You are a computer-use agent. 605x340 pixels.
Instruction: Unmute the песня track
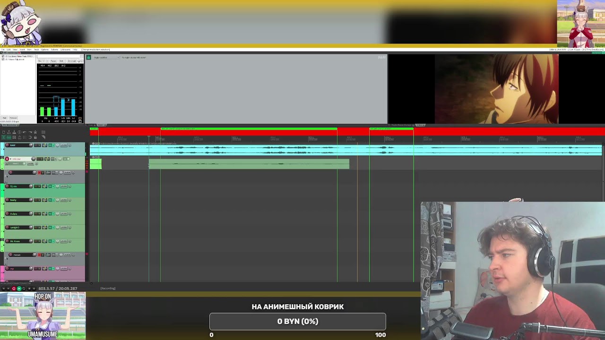tap(40, 255)
